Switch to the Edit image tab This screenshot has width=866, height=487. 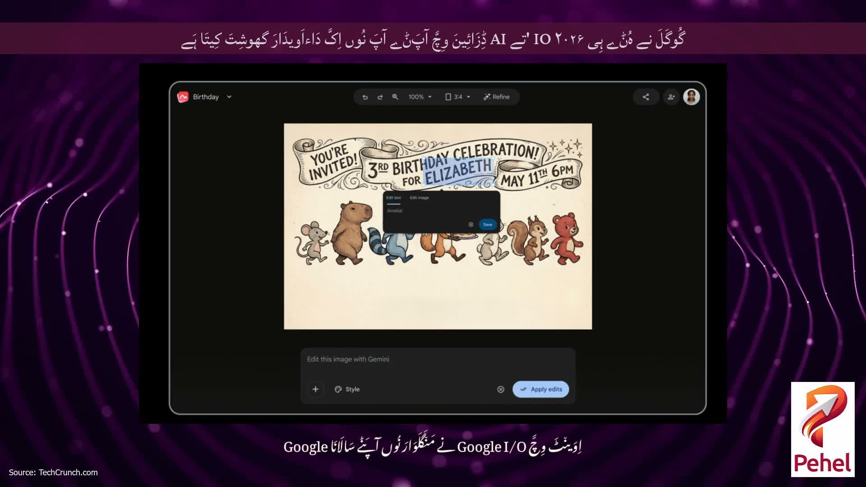(419, 198)
